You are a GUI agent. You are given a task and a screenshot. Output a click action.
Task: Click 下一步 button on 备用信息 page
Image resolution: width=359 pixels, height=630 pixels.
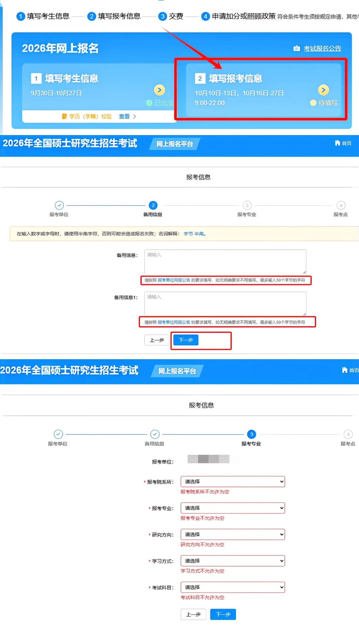coord(186,340)
